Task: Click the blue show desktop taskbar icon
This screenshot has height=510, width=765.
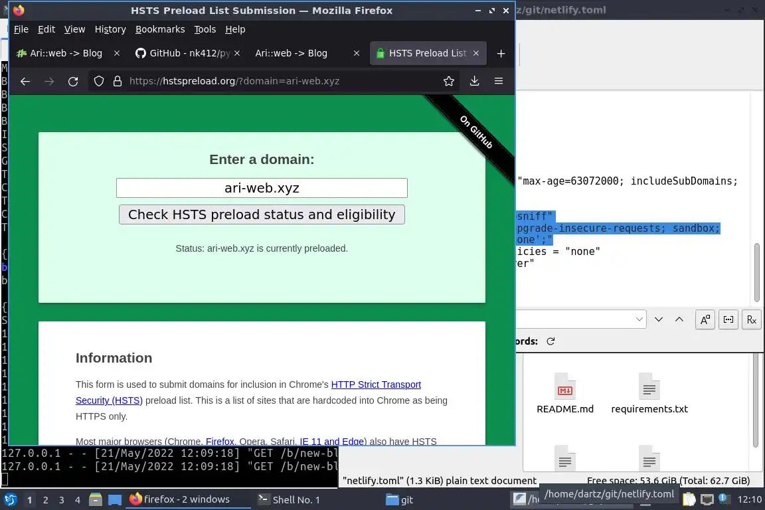Action: [115, 500]
